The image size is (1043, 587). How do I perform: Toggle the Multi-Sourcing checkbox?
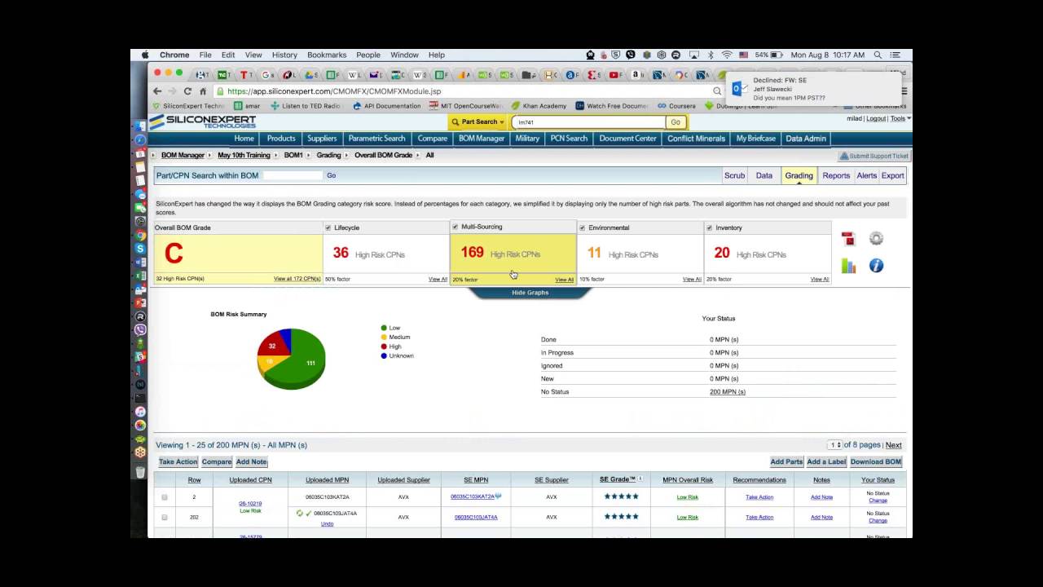(x=455, y=227)
